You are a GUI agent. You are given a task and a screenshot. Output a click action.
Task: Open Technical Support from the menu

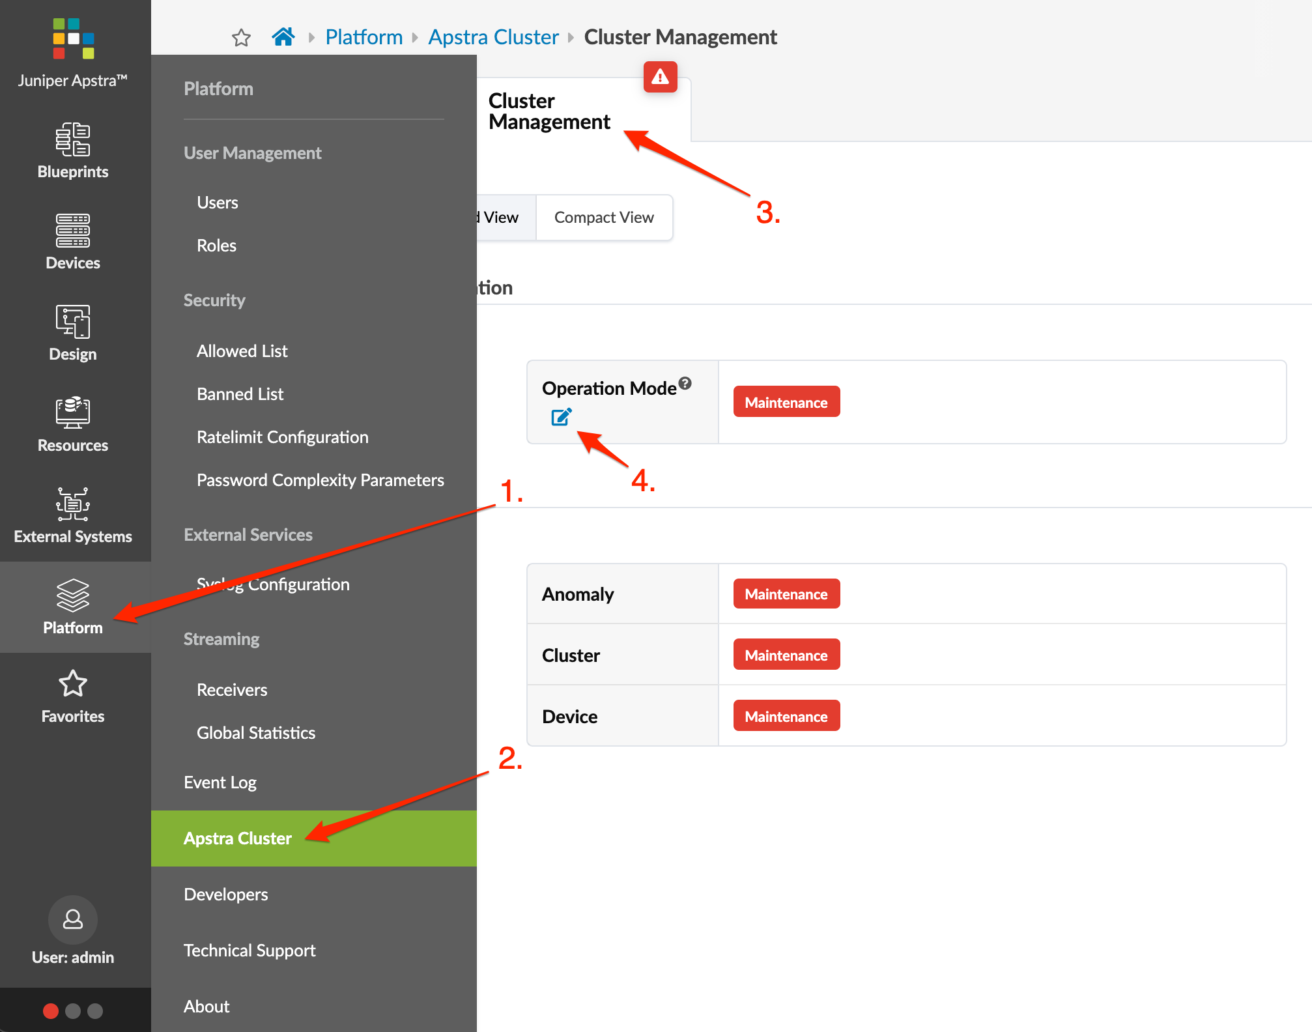pos(250,950)
